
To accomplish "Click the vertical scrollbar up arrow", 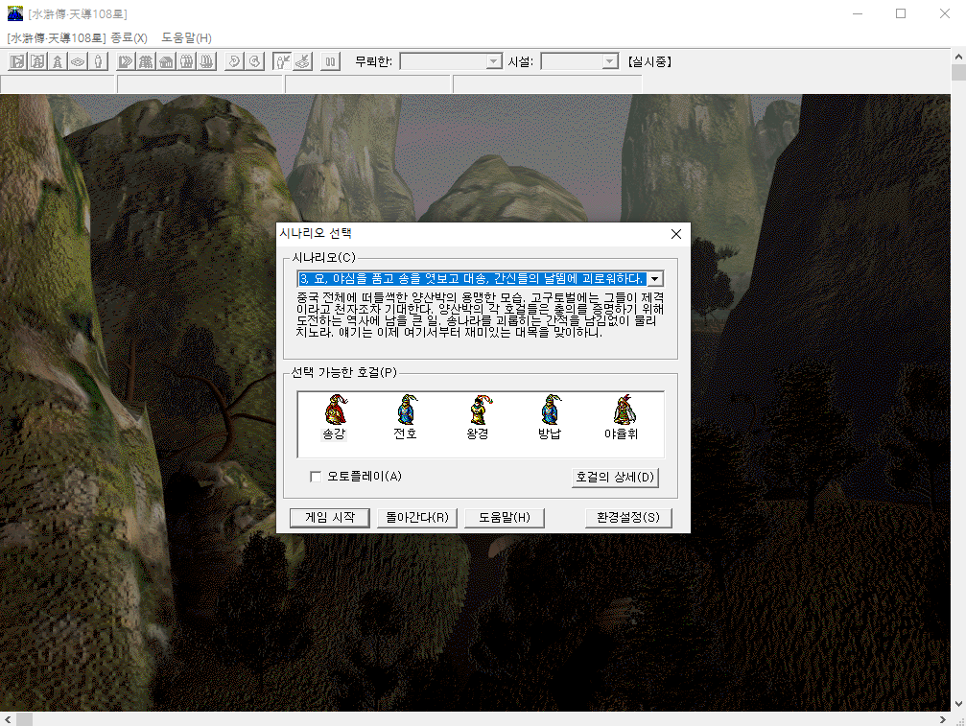I will [958, 57].
